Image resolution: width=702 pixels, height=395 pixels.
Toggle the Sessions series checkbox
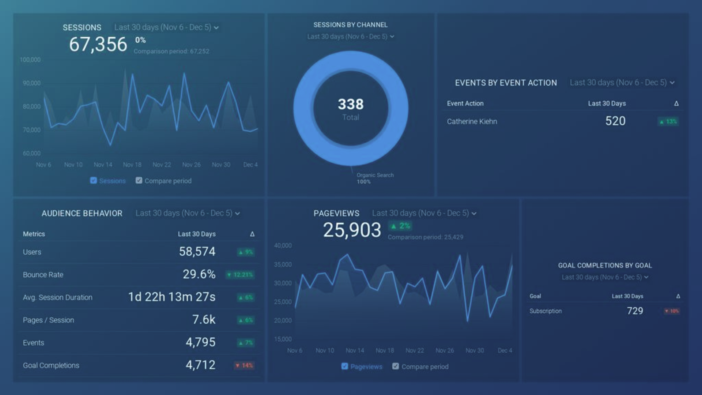pos(94,181)
